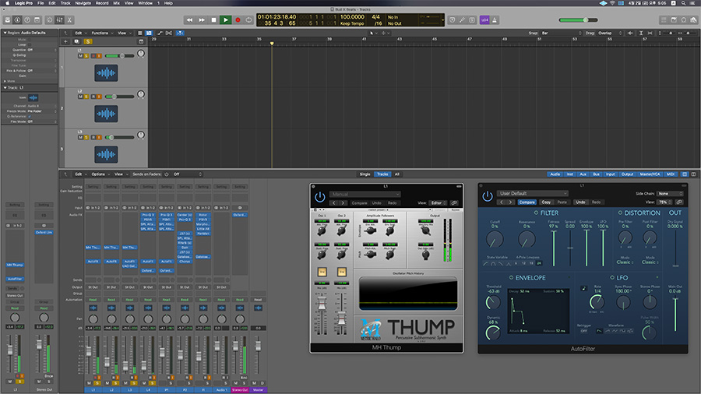Solo track L2 in track header
Screen dimensions: 701x394
point(86,97)
